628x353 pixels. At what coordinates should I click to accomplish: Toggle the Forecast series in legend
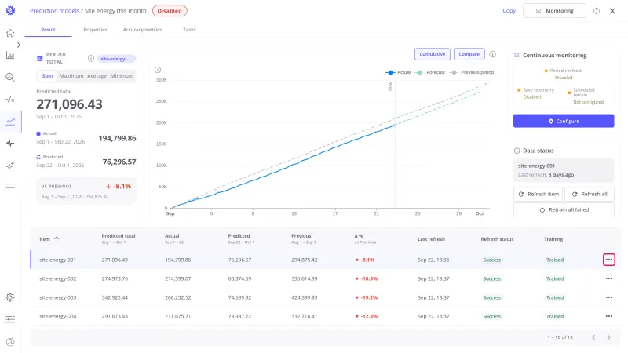pyautogui.click(x=430, y=72)
